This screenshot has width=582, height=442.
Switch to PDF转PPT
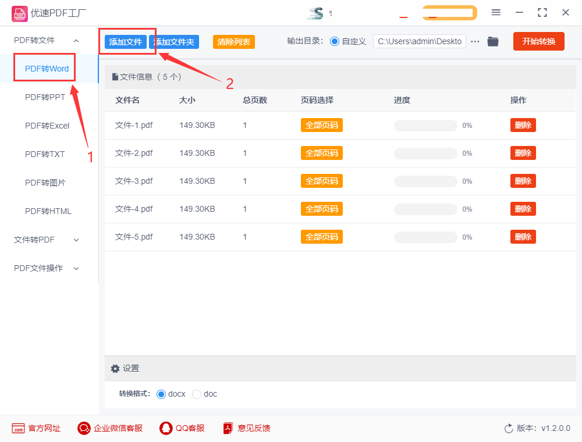click(x=45, y=97)
